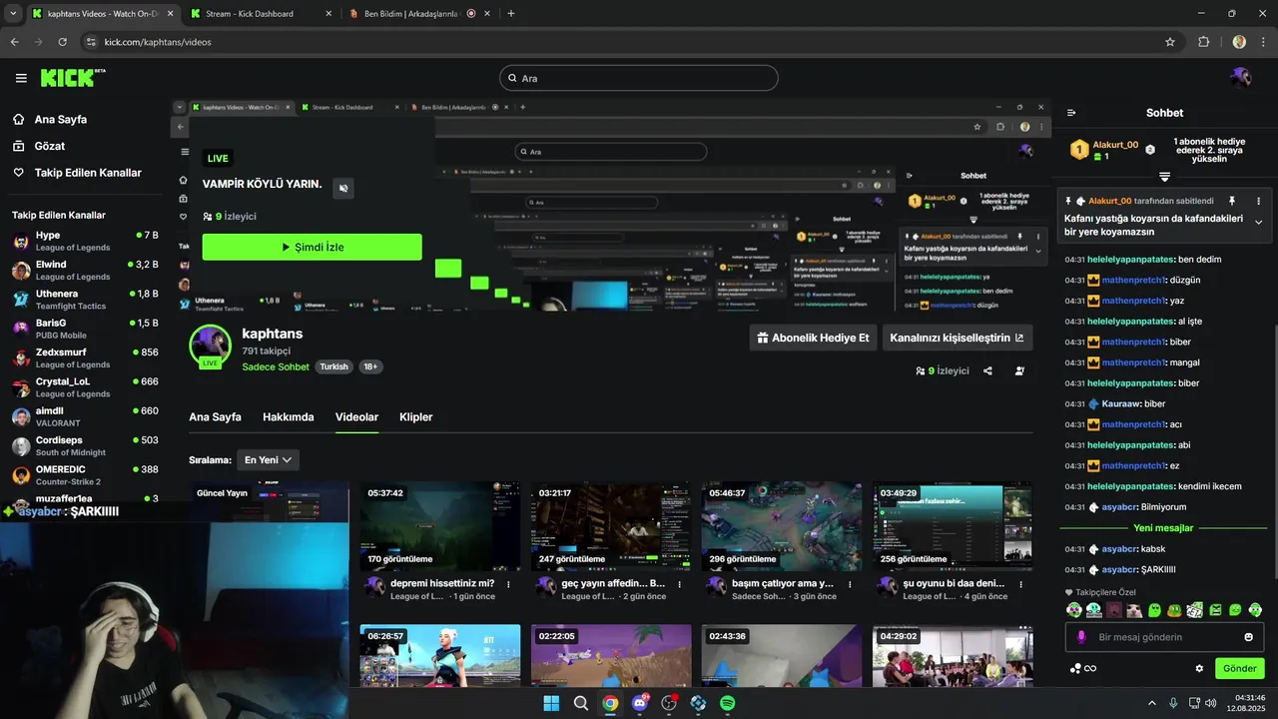Open pinned message three-dot options
The image size is (1278, 719).
pyautogui.click(x=1258, y=201)
